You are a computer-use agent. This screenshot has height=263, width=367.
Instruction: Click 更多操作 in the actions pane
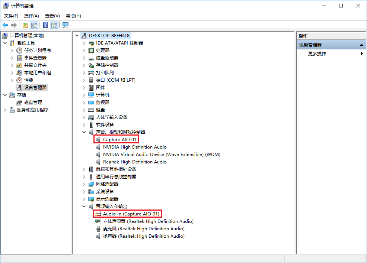(317, 53)
